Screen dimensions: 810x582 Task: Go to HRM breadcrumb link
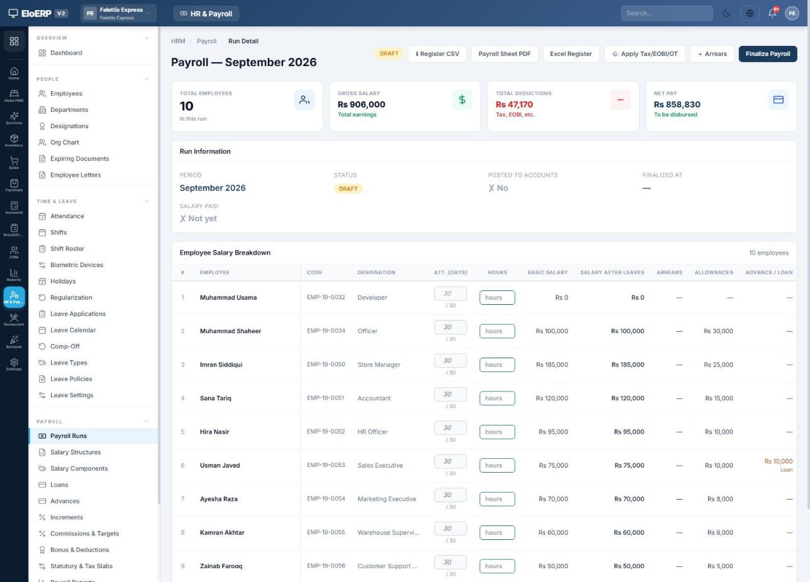pyautogui.click(x=178, y=41)
